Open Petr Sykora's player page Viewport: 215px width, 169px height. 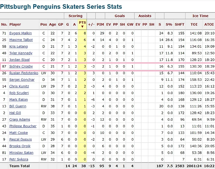pyautogui.click(x=19, y=159)
